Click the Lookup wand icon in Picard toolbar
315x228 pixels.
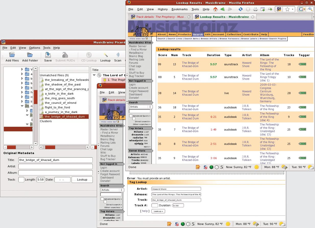(105, 55)
